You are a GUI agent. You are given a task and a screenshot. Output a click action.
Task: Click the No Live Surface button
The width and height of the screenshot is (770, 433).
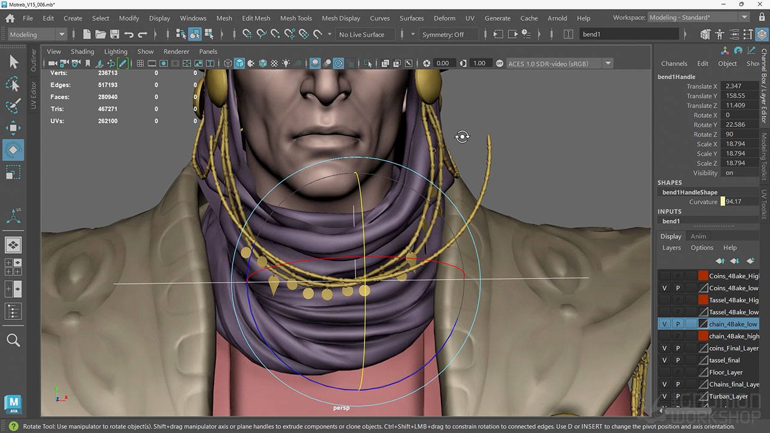pyautogui.click(x=362, y=34)
